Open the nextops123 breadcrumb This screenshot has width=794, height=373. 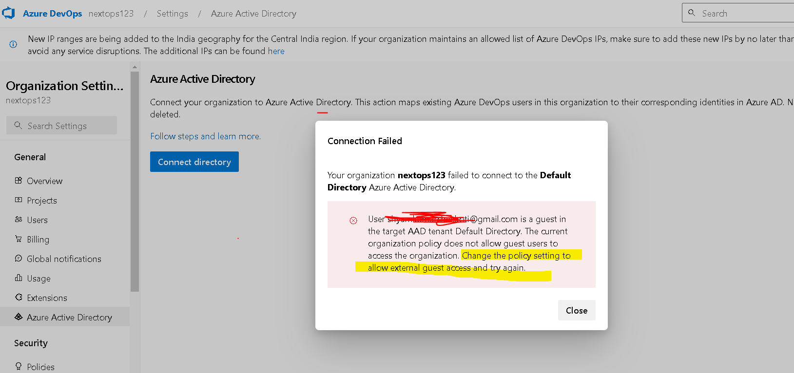coord(111,14)
